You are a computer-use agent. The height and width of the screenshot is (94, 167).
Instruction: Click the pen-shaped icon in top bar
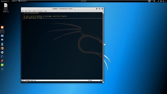click(158, 1)
